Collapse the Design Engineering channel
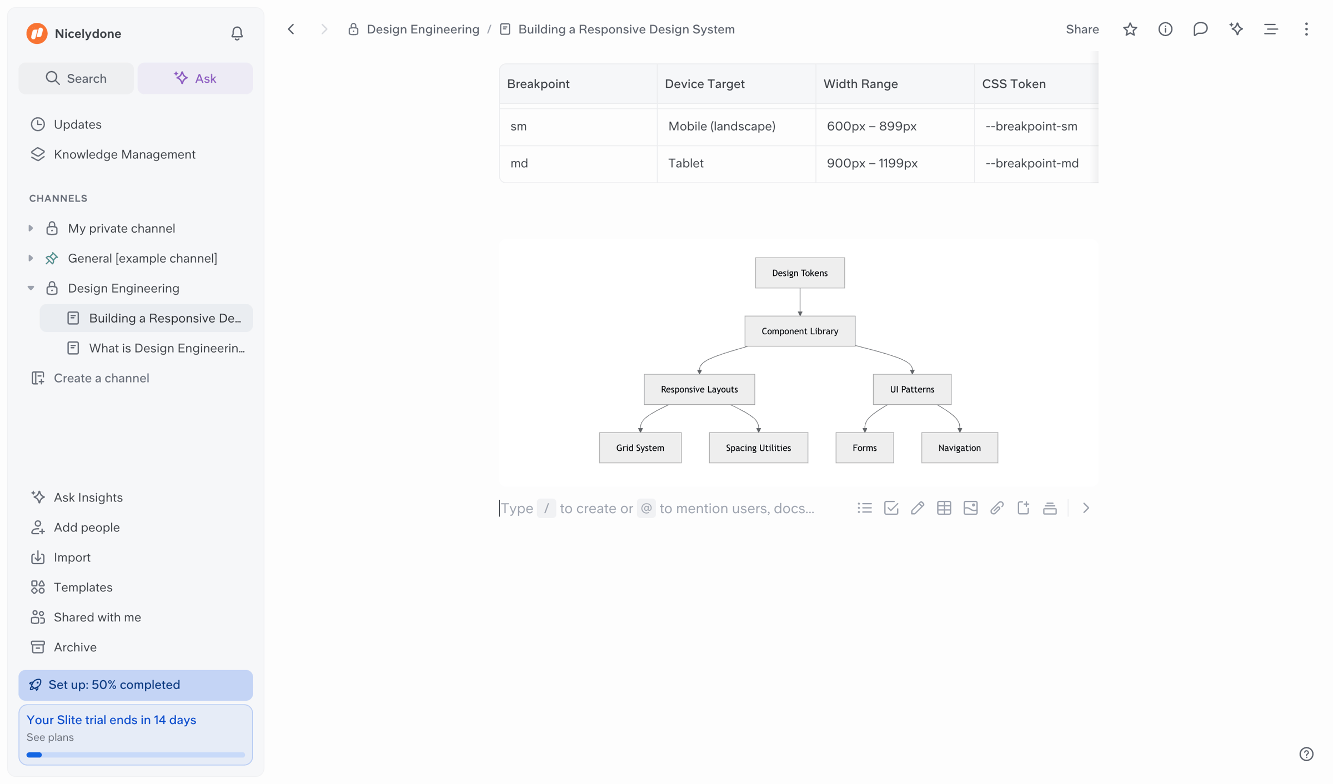Viewport: 1333px width, 784px height. coord(31,288)
